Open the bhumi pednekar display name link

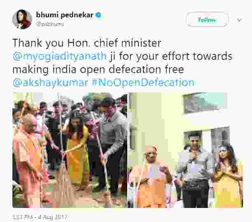click(x=65, y=15)
